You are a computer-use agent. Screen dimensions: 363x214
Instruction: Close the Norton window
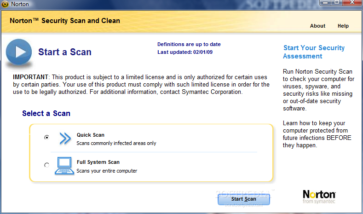tap(352, 3)
